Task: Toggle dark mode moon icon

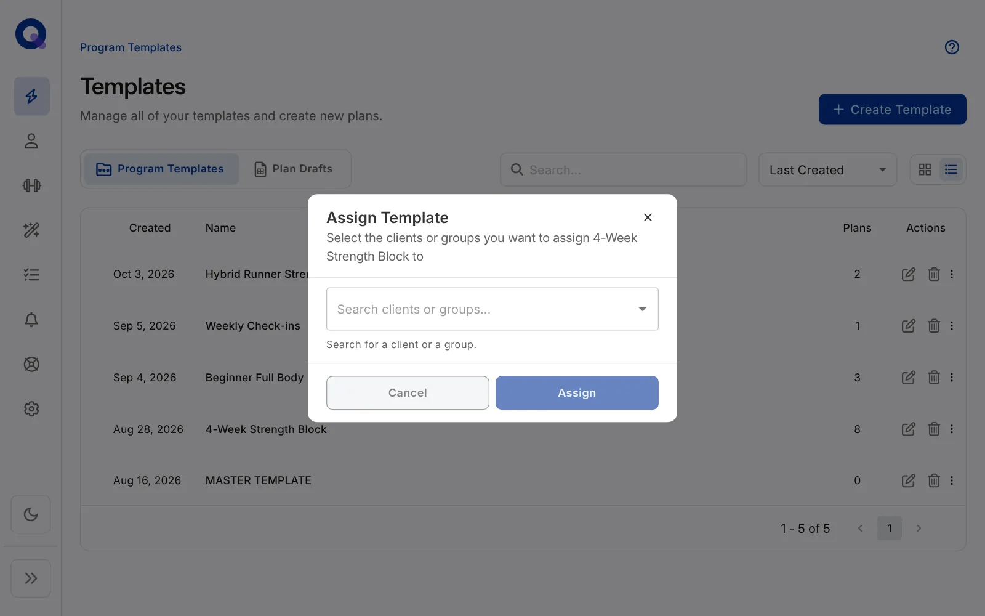Action: pos(31,514)
